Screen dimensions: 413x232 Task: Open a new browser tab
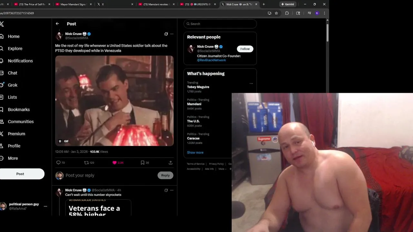264,4
